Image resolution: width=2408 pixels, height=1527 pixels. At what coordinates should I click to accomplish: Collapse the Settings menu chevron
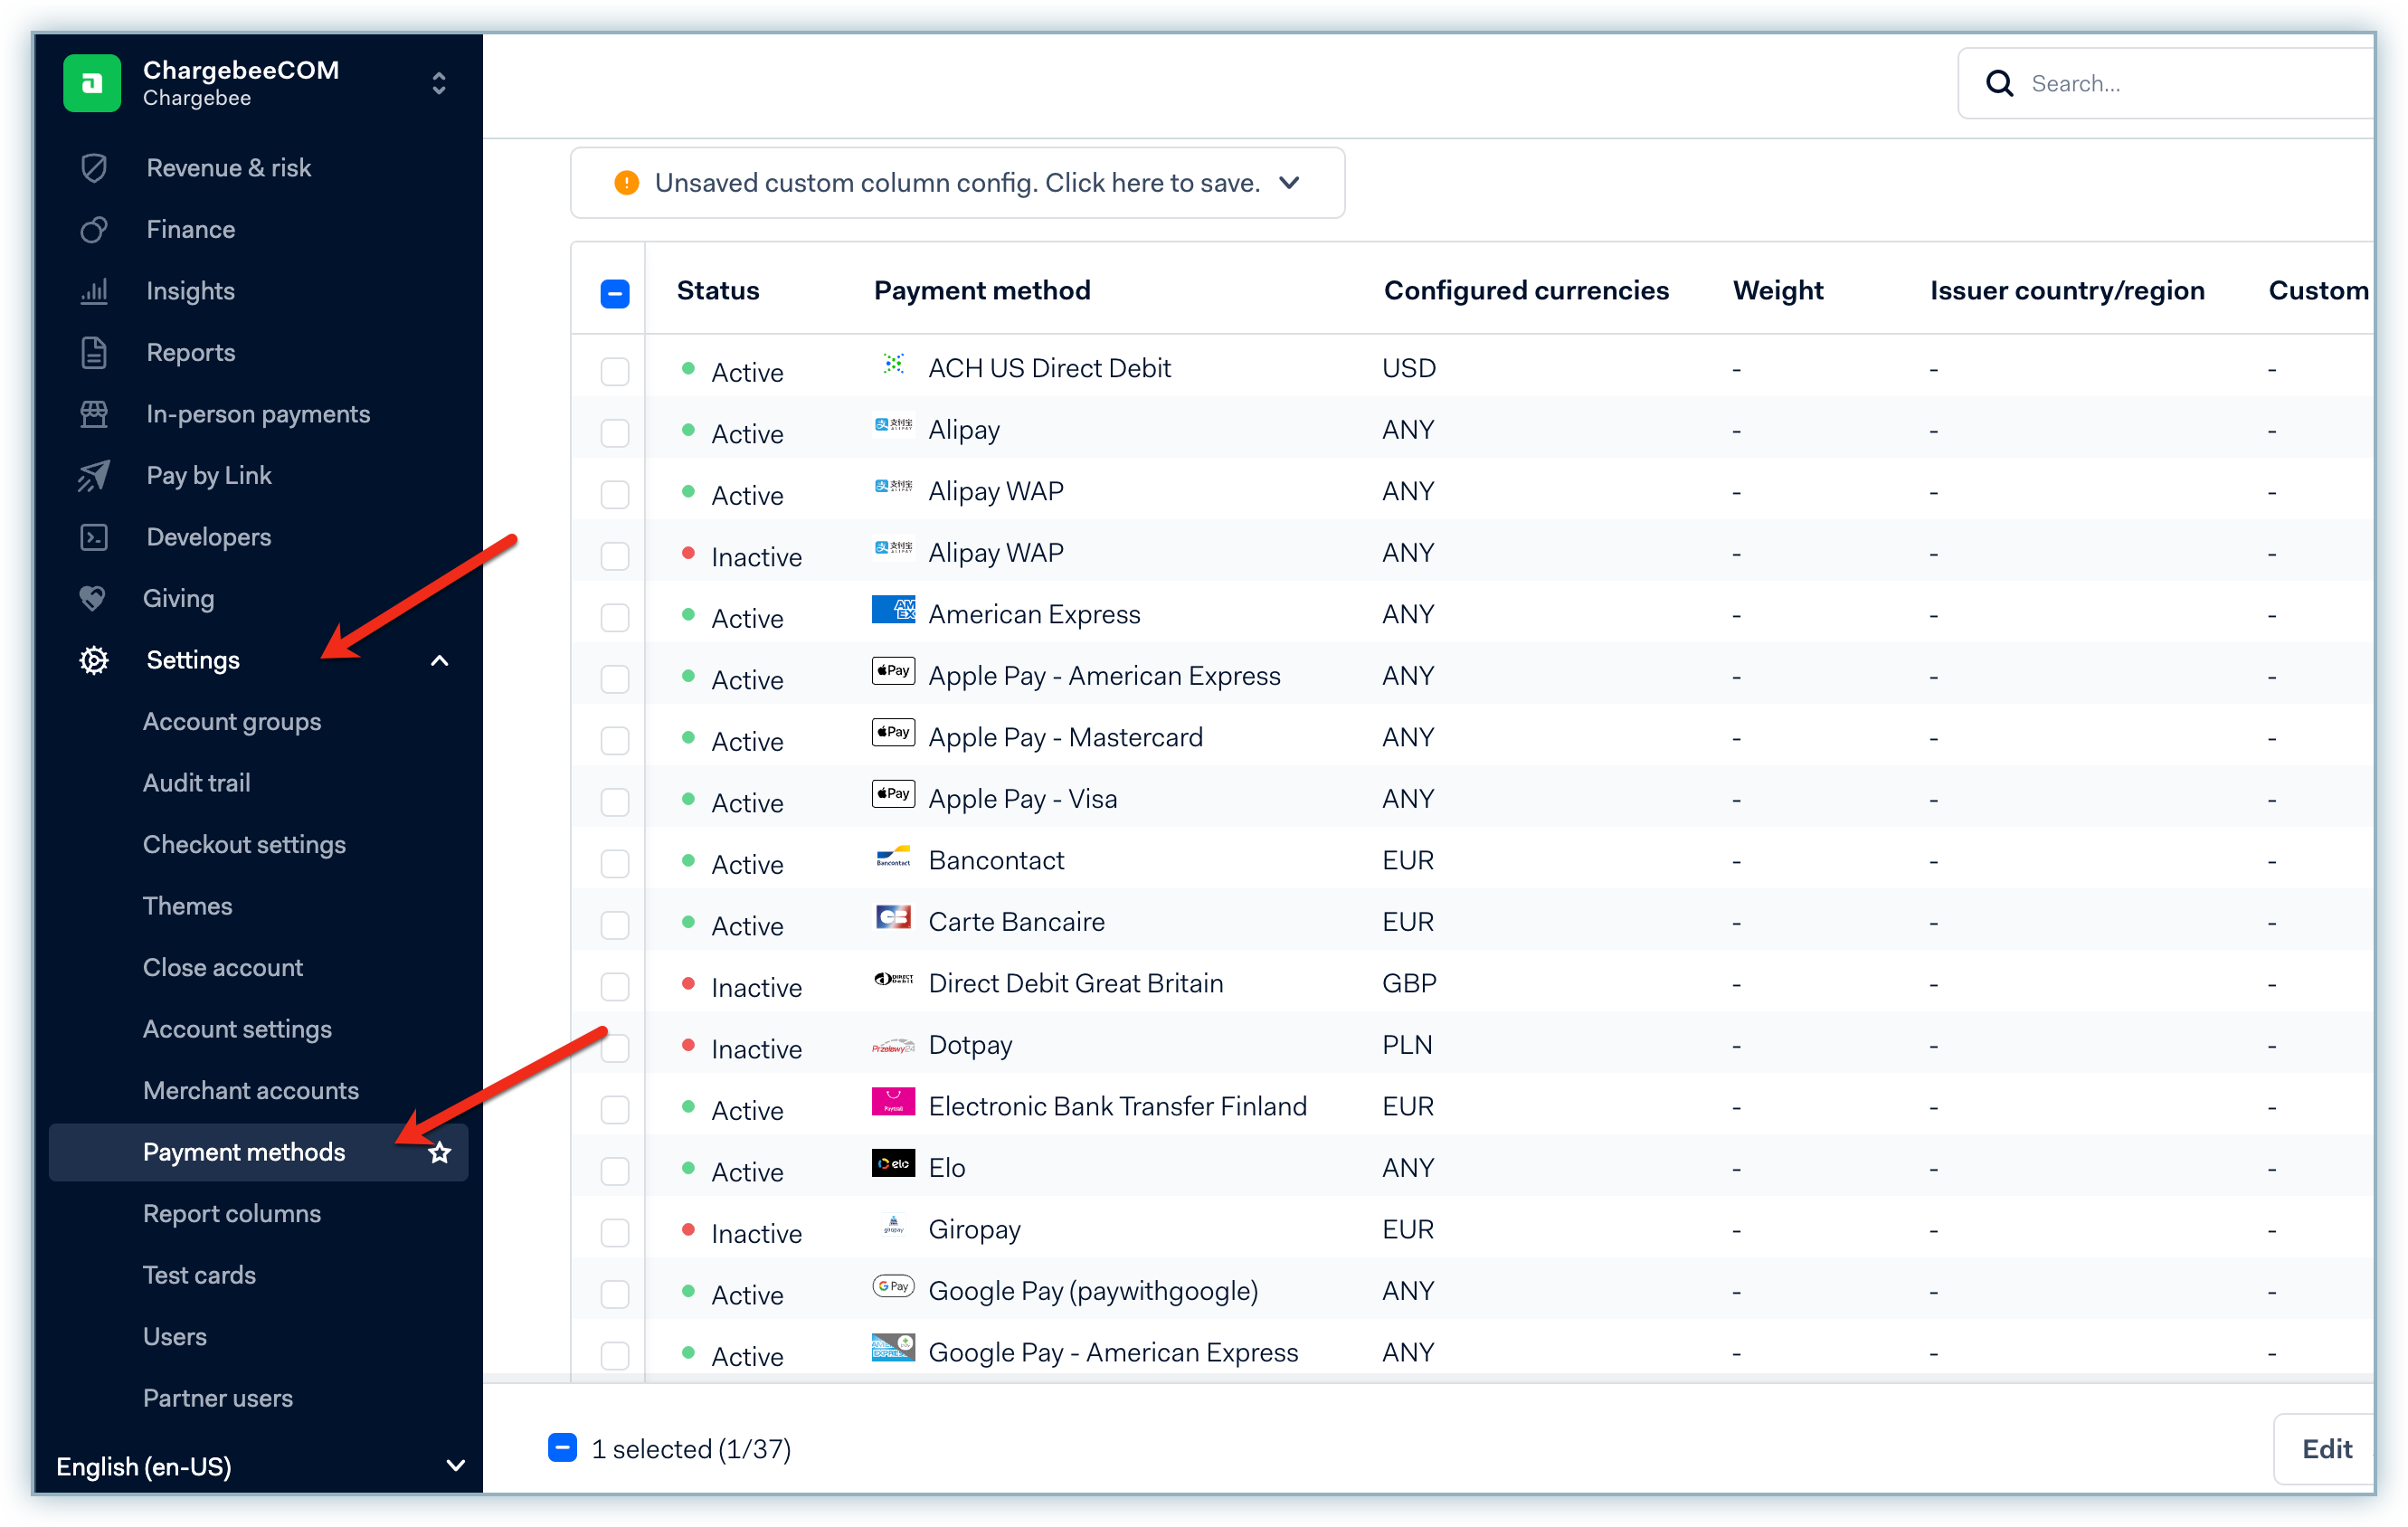coord(439,661)
